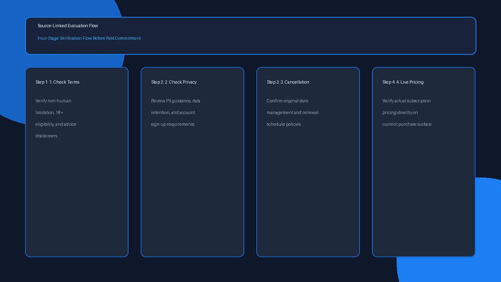Click 'Verify actual subscription' text line
The height and width of the screenshot is (282, 501).
coord(406,101)
